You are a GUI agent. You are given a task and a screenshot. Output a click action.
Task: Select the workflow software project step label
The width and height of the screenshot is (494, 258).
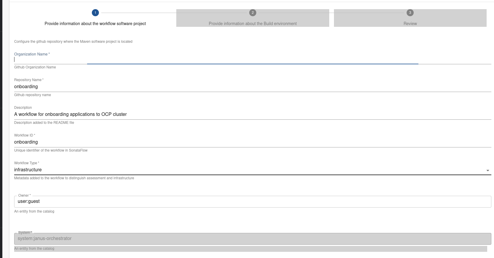coord(95,24)
